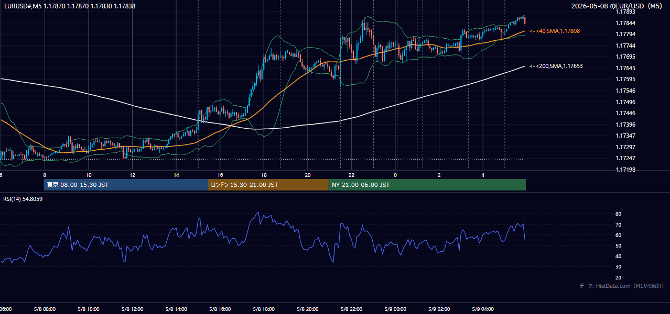The height and width of the screenshot is (314, 670).
Task: Click the データ: HistData.com source credit
Action: pos(621,286)
